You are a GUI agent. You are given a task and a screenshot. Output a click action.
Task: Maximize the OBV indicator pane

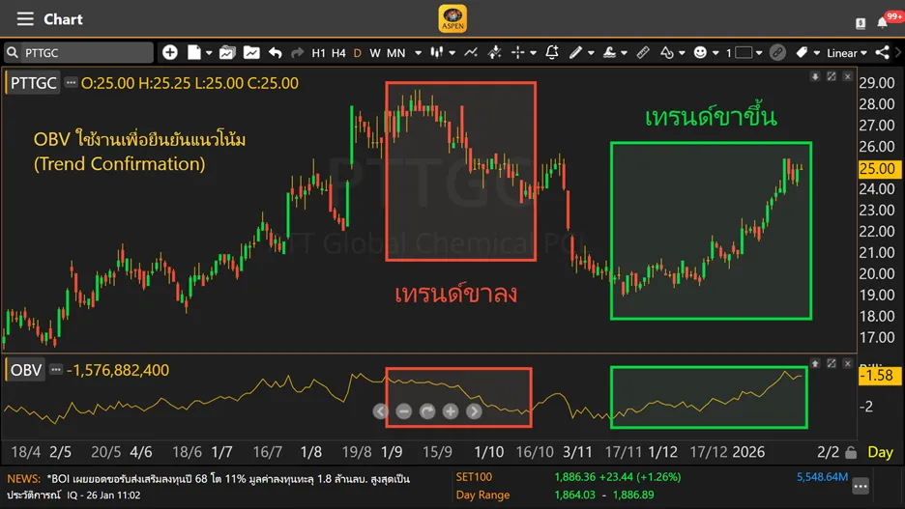click(832, 363)
